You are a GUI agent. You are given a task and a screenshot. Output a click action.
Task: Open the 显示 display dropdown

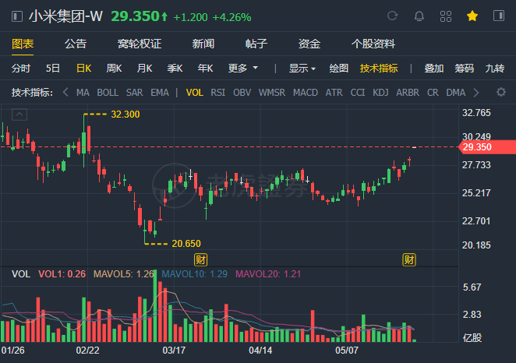click(302, 69)
